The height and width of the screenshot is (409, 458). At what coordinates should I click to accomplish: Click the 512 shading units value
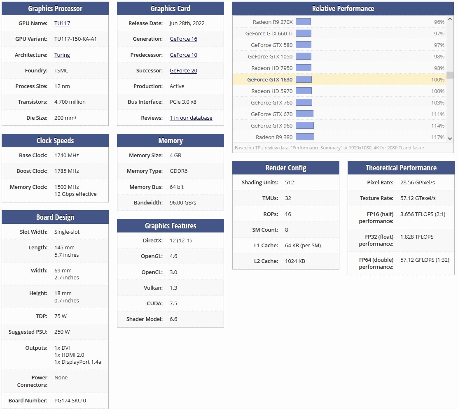pos(290,183)
